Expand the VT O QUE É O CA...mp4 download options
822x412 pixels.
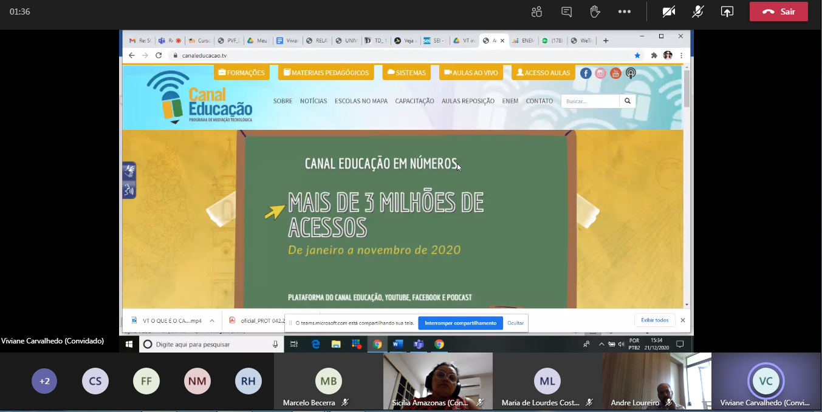(x=212, y=320)
